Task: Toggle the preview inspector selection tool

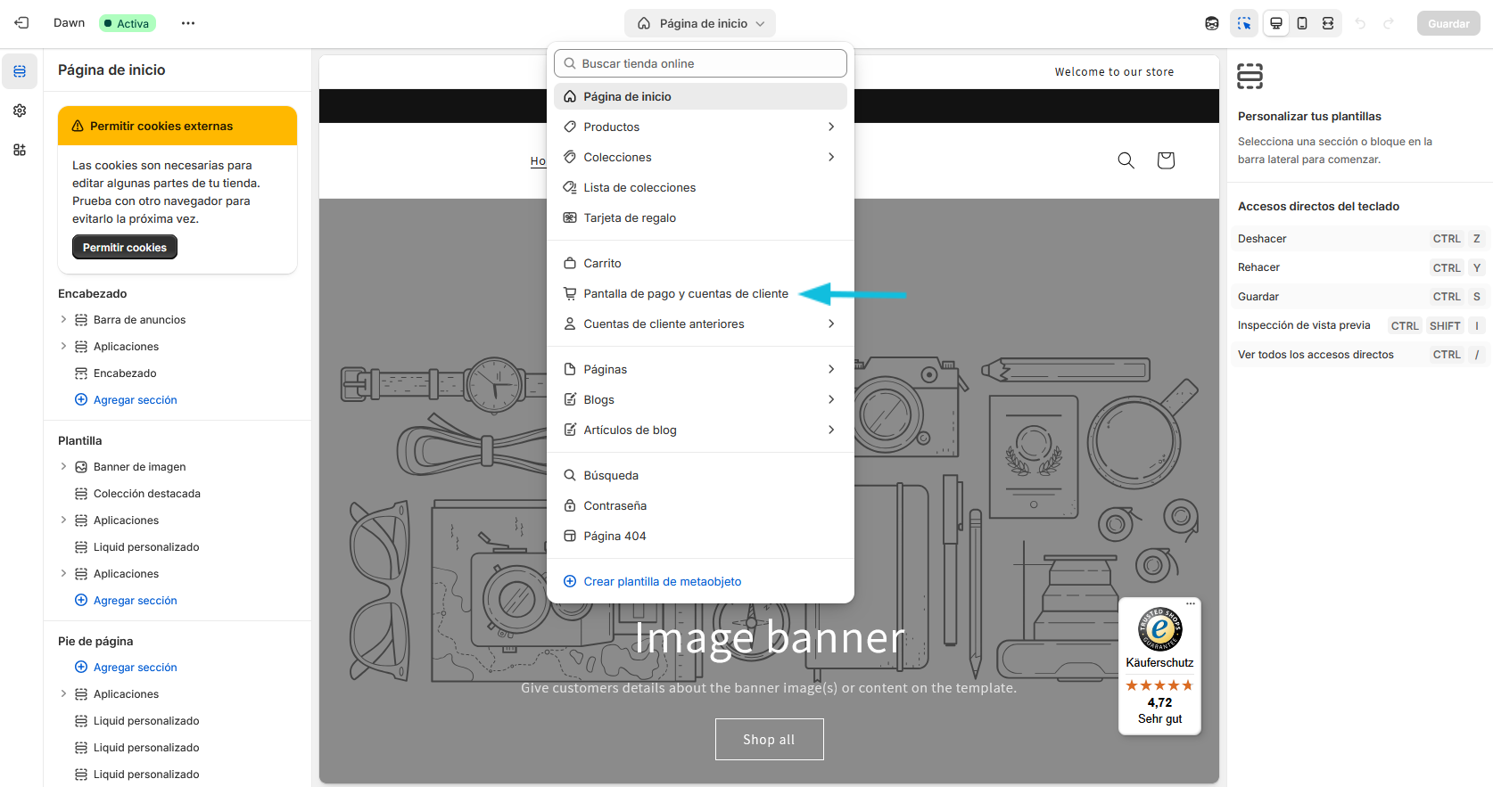Action: tap(1243, 23)
